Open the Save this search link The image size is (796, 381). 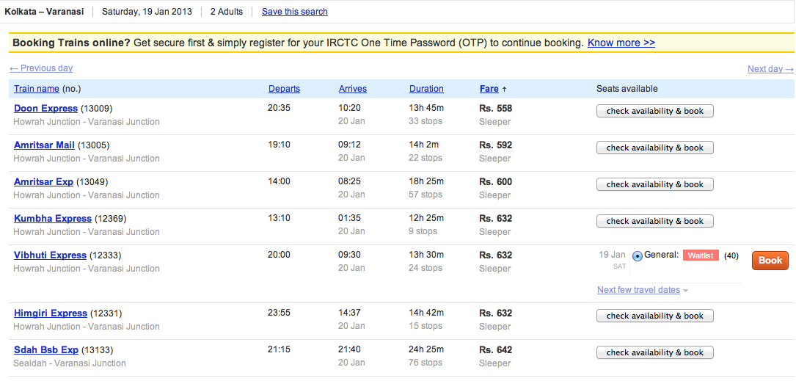coord(295,12)
